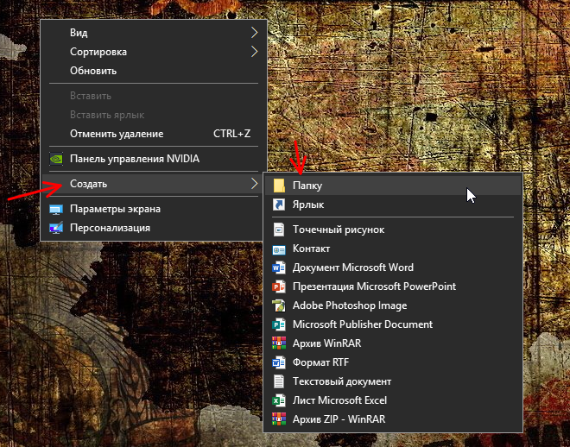Choose Обновить to refresh the desktop
The height and width of the screenshot is (447, 570).
tap(154, 71)
